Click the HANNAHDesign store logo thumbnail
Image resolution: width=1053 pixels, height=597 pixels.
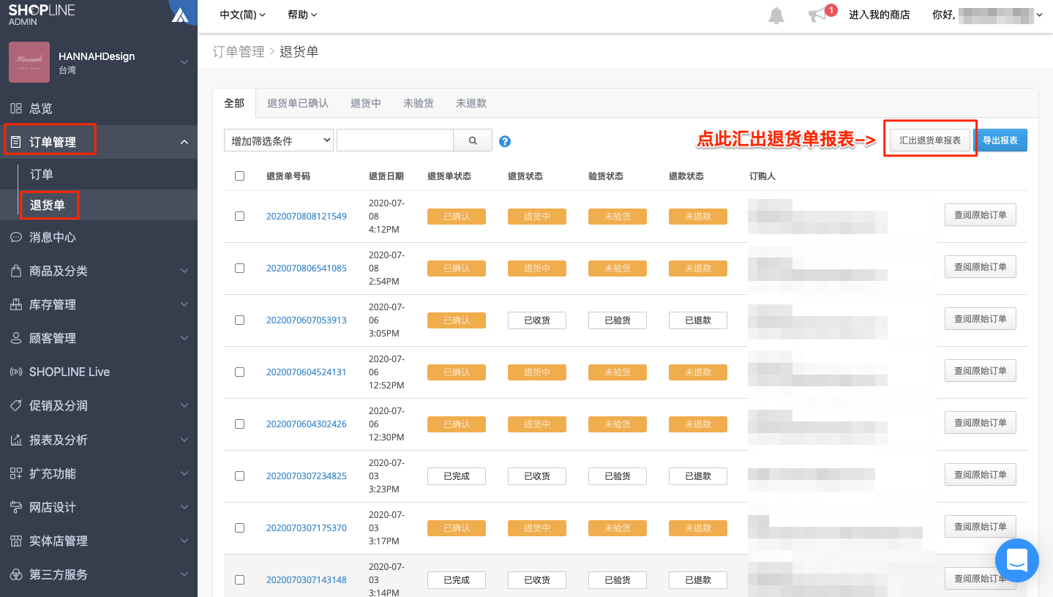29,62
